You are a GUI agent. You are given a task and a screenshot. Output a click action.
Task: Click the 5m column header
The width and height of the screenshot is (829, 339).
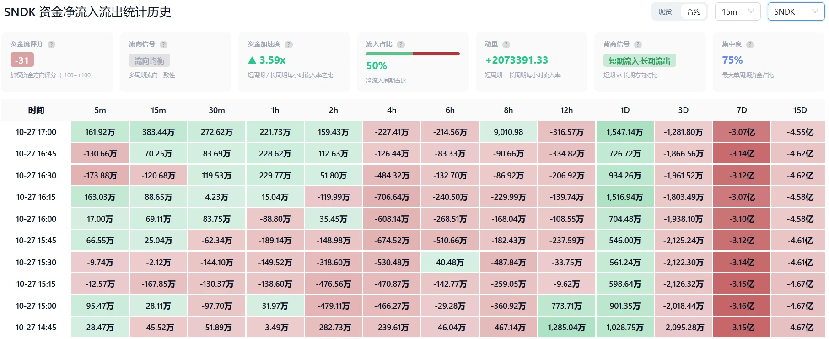tap(100, 110)
